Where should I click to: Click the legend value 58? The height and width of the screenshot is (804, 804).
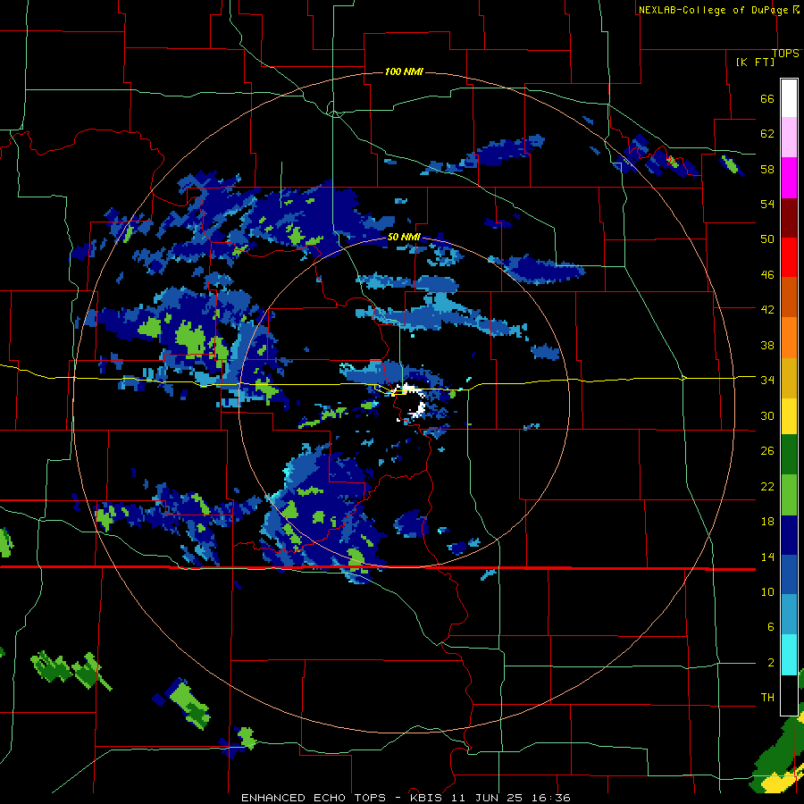point(767,169)
